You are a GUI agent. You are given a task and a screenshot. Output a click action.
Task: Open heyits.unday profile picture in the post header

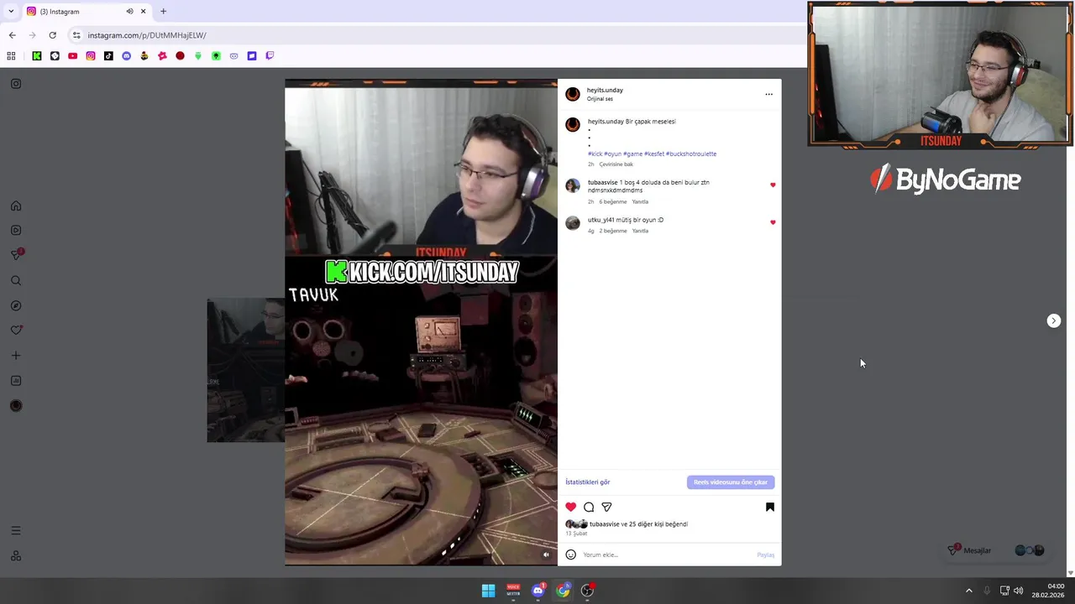[573, 94]
